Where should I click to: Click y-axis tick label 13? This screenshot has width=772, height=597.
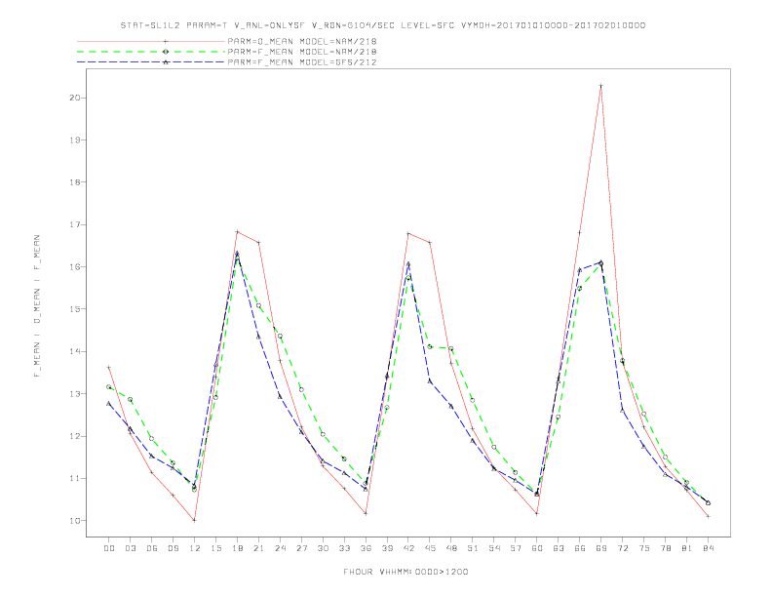(74, 394)
